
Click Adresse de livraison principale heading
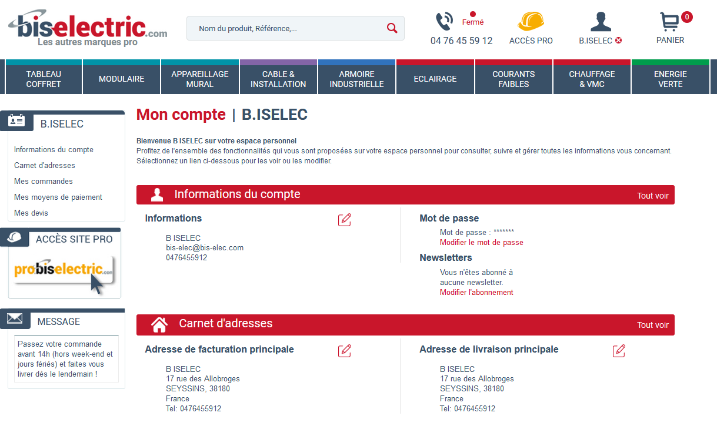489,350
